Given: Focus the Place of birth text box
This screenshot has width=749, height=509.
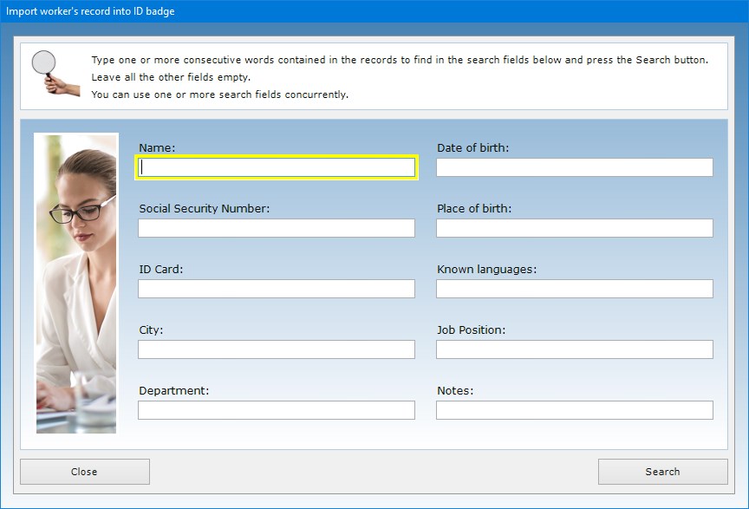Looking at the screenshot, I should (x=574, y=228).
